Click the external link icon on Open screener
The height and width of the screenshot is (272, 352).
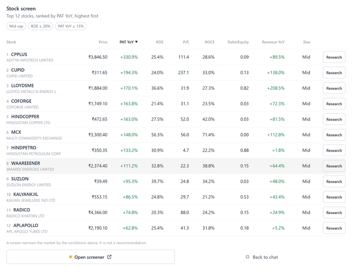109,257
